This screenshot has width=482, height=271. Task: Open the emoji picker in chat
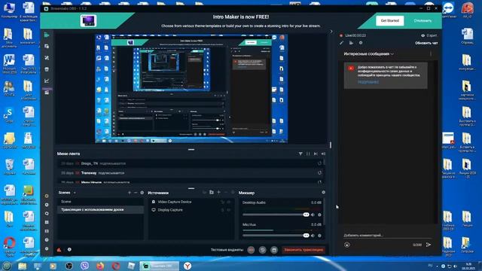[346, 245]
